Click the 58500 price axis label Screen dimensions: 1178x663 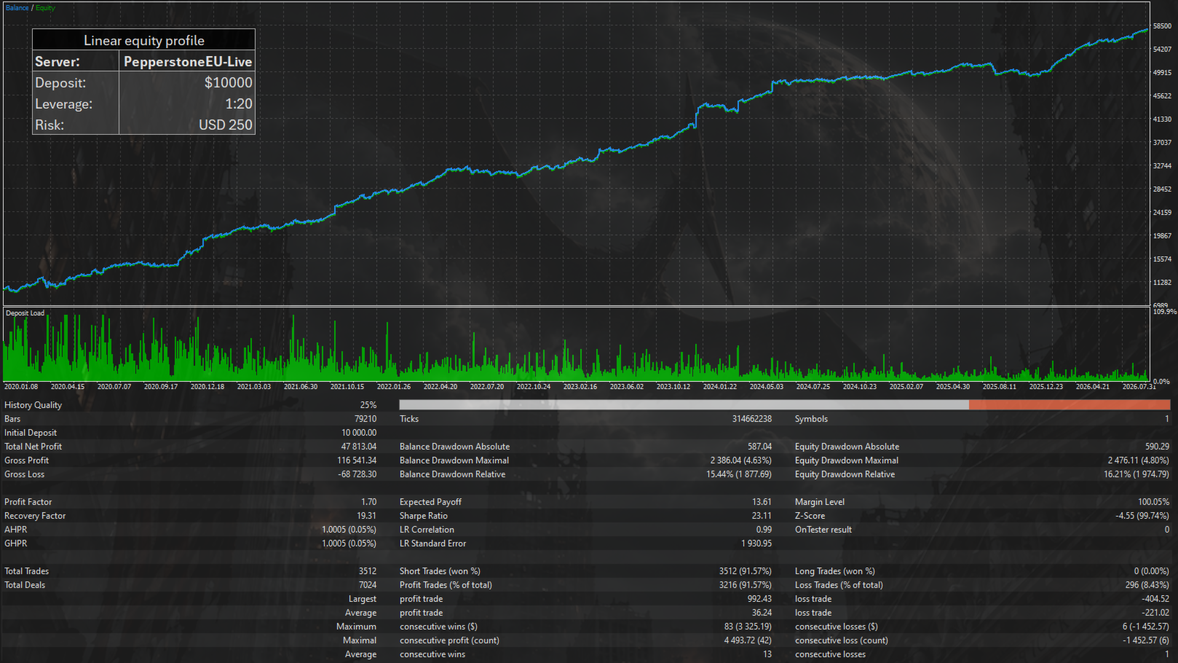[x=1163, y=26]
